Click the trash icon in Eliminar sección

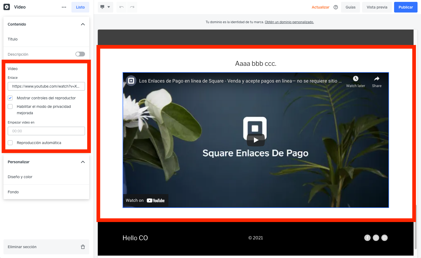point(83,247)
